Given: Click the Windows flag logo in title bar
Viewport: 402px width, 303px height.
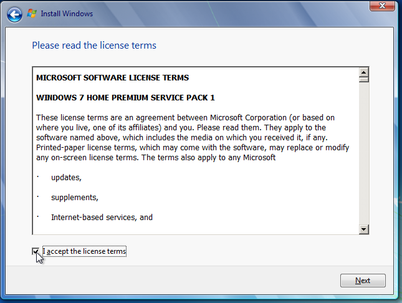Looking at the screenshot, I should point(32,13).
